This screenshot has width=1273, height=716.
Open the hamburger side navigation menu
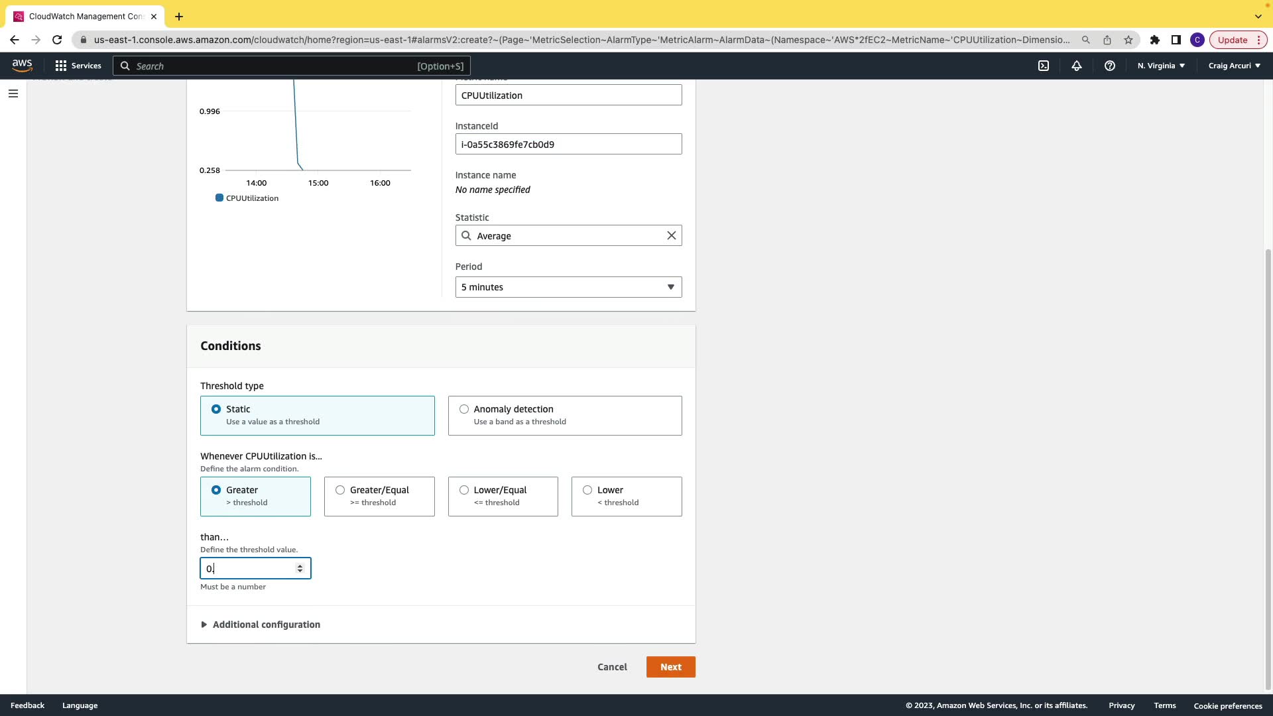pyautogui.click(x=13, y=93)
